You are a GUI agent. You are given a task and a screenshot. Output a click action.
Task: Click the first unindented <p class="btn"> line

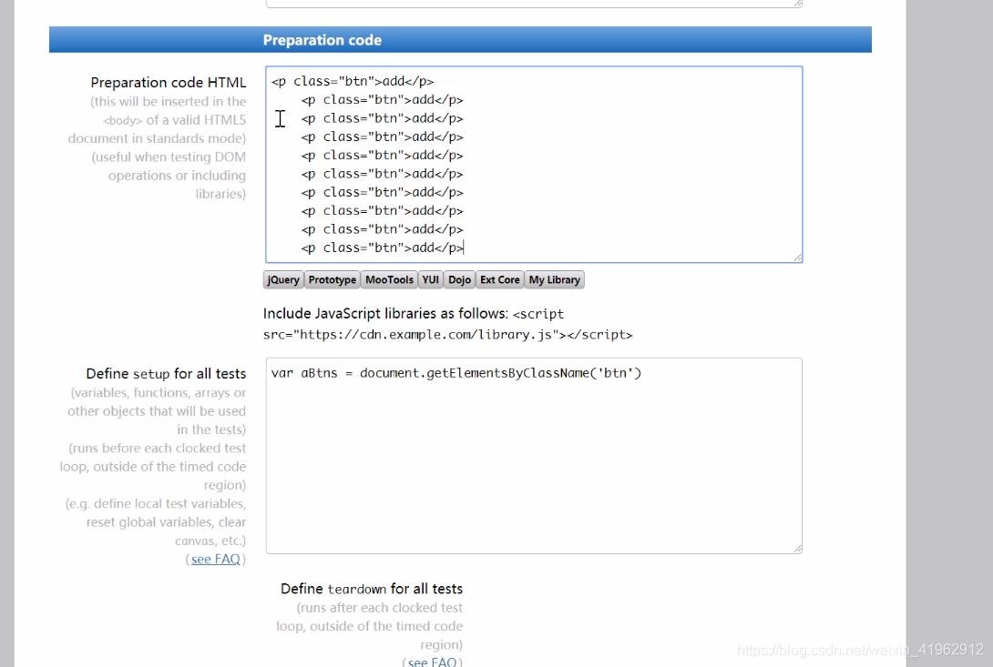353,82
